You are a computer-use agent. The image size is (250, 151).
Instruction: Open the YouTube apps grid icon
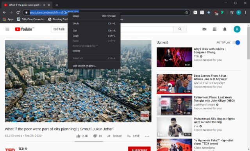214,29
